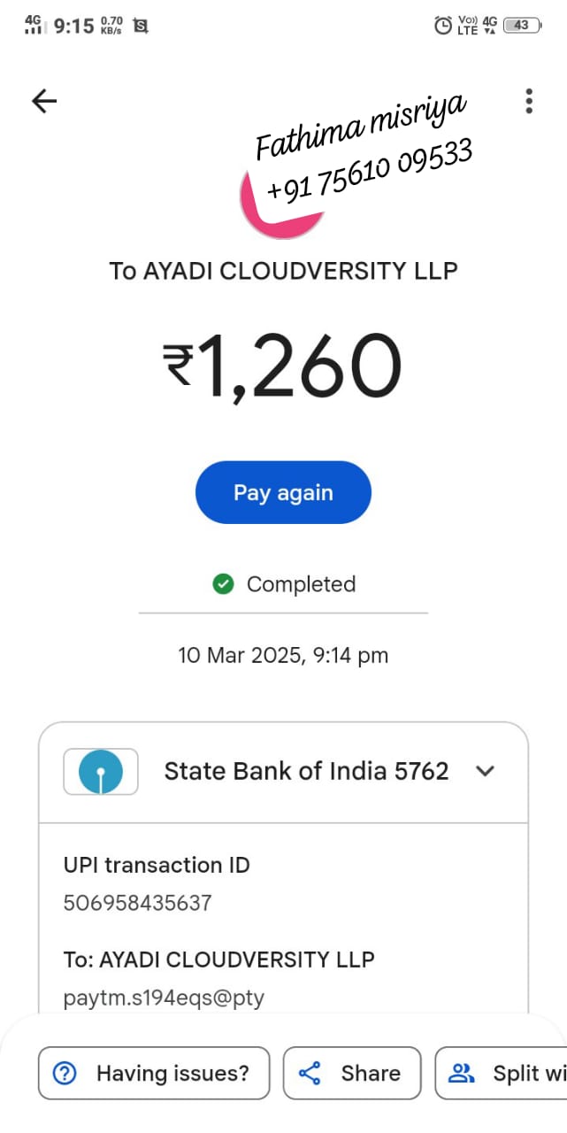567x1133 pixels.
Task: Select the UPI transaction ID number
Action: pyautogui.click(x=137, y=903)
